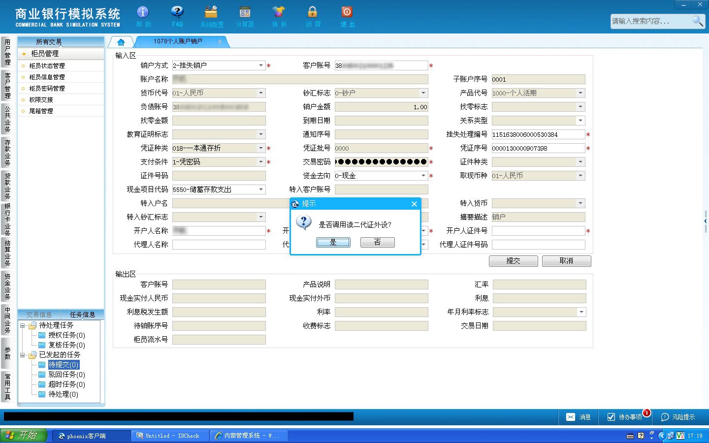Screen dimensions: 709x443
Task: Click the Windows 开始 Start button
Action: (24, 436)
